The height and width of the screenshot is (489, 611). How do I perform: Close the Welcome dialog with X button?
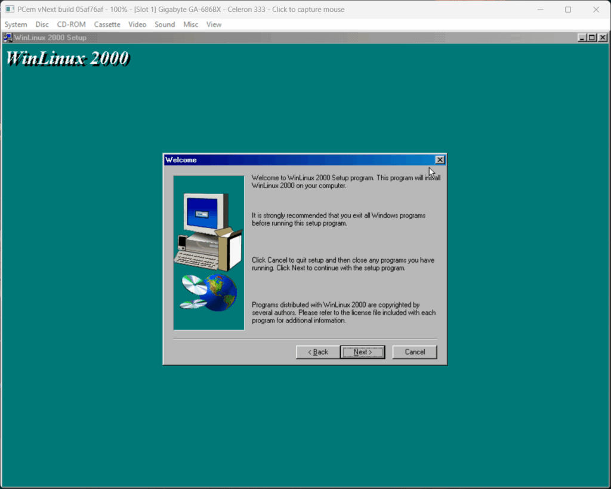[x=440, y=160]
